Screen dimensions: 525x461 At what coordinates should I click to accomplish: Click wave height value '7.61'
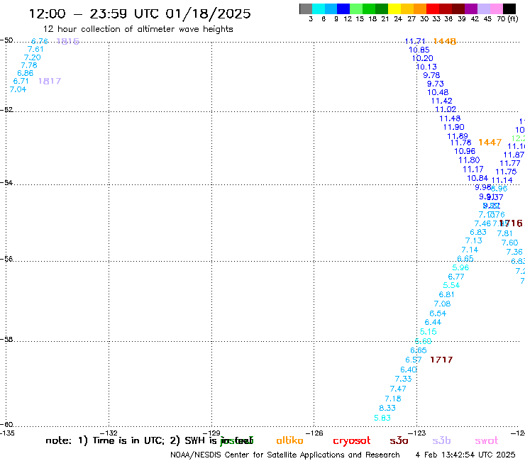point(35,49)
